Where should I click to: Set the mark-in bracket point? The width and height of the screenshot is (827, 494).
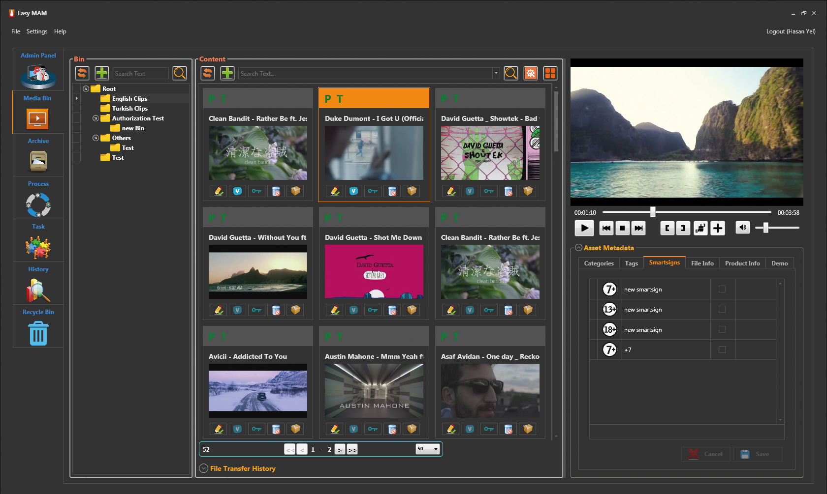[x=668, y=228]
